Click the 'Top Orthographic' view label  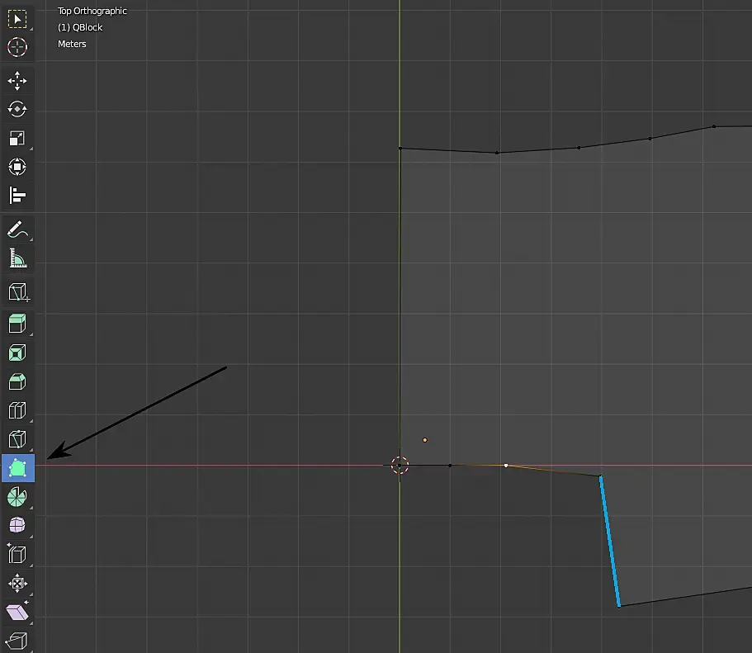(x=92, y=11)
